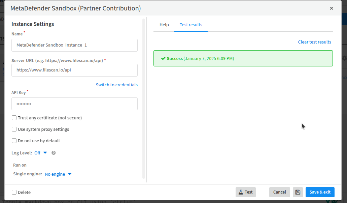Switch to the Help tab
The height and width of the screenshot is (203, 347).
[164, 25]
